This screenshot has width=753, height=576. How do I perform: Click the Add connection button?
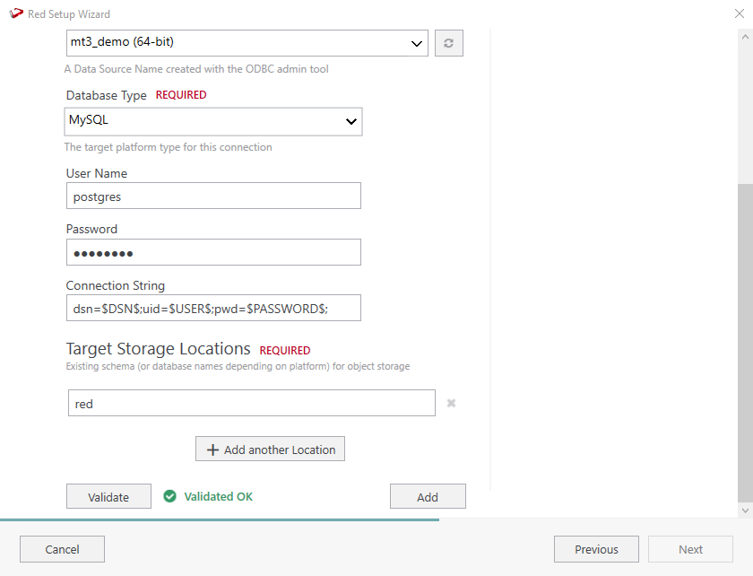[428, 497]
